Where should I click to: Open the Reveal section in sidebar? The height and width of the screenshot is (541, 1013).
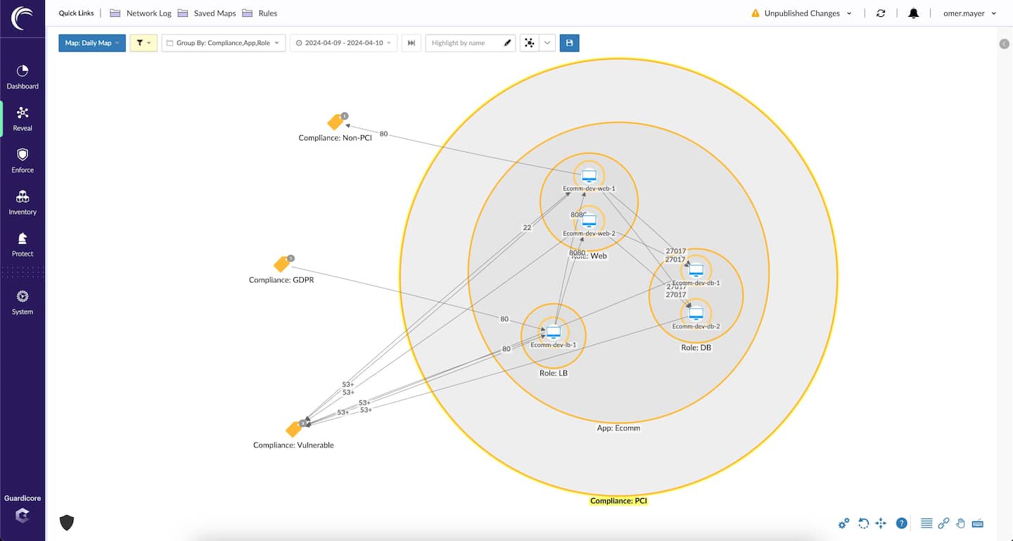pos(23,118)
